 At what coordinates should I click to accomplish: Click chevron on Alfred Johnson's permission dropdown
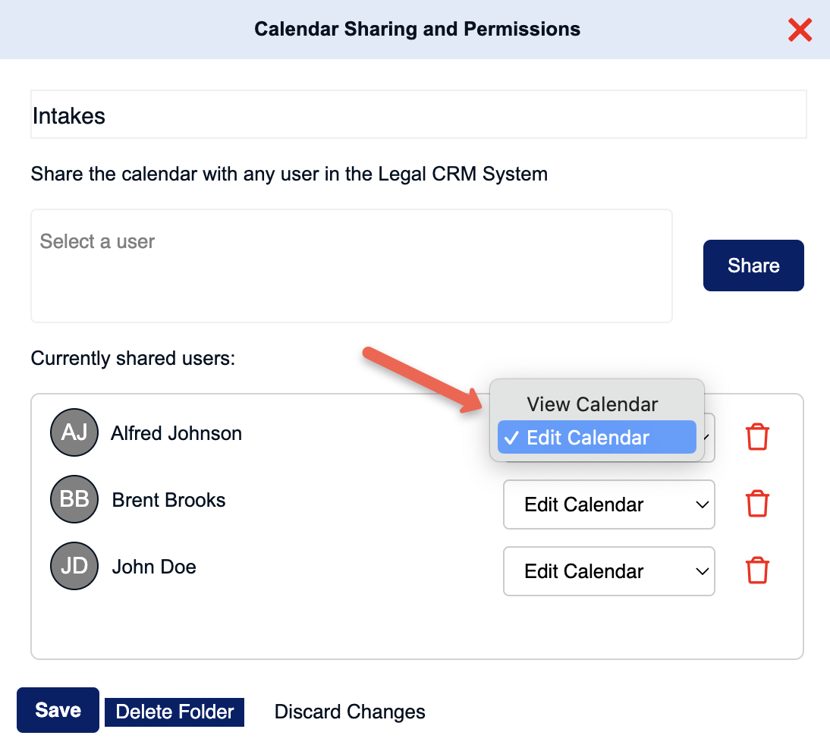[709, 437]
